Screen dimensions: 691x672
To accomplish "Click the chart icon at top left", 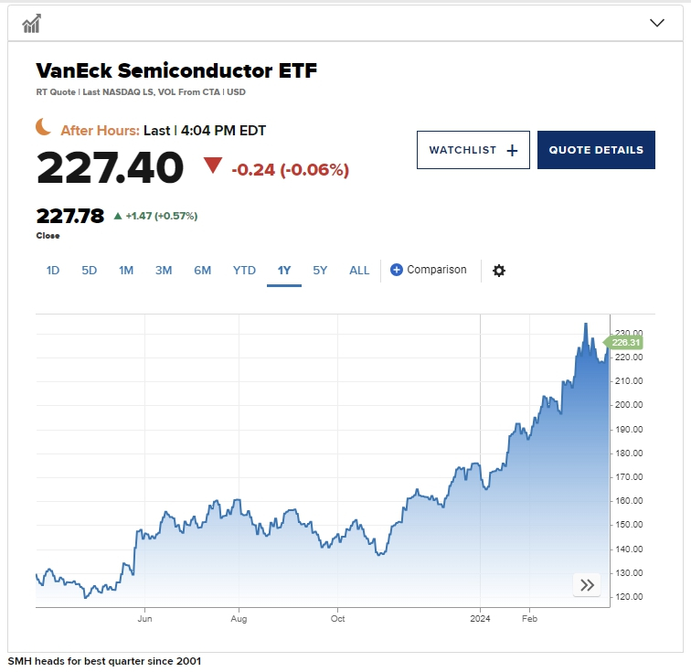I will coord(31,23).
